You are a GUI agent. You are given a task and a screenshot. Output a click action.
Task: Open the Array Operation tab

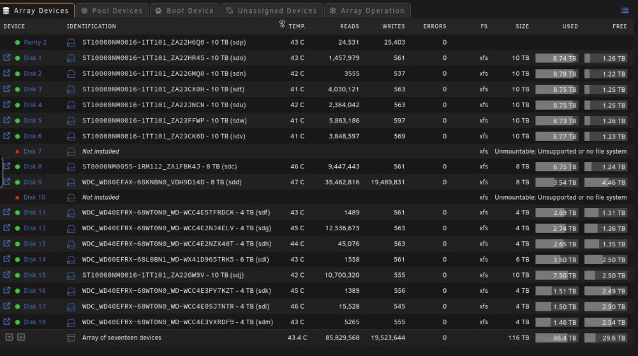367,11
